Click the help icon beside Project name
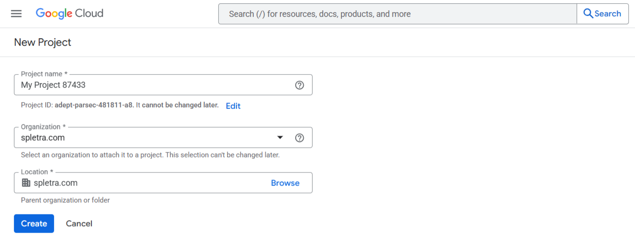 [300, 85]
